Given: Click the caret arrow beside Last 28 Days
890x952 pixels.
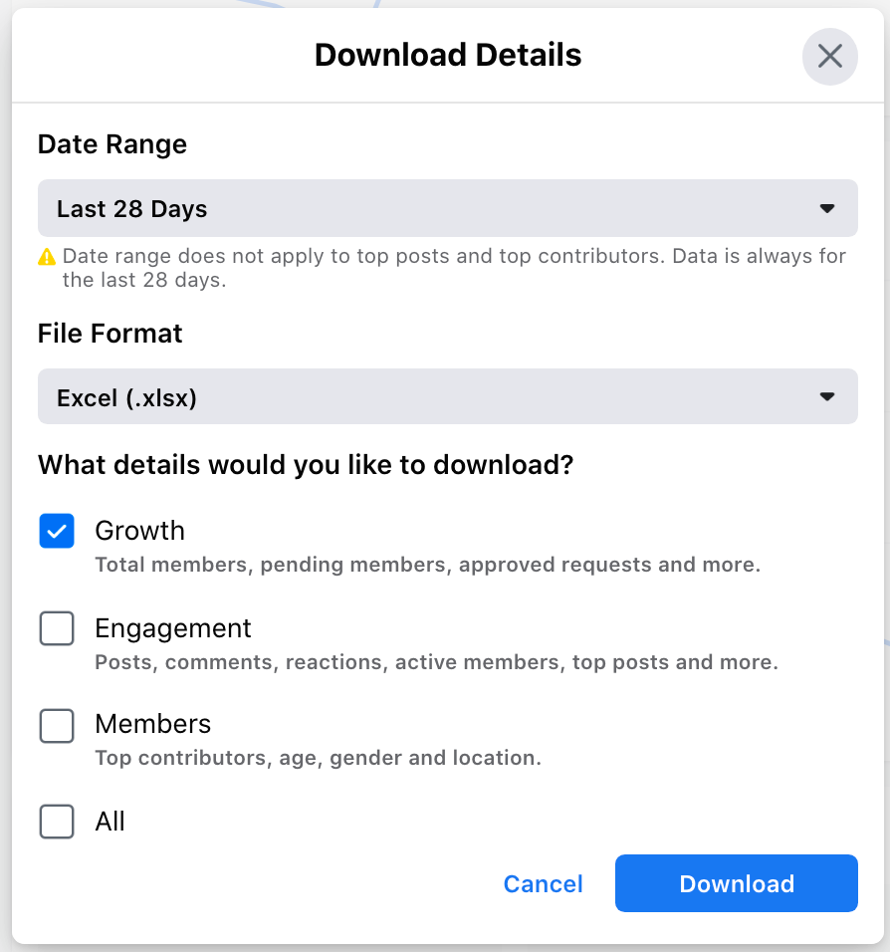Looking at the screenshot, I should click(x=827, y=208).
